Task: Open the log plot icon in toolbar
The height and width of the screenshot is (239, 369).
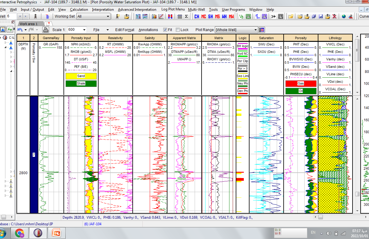Action: [138, 16]
